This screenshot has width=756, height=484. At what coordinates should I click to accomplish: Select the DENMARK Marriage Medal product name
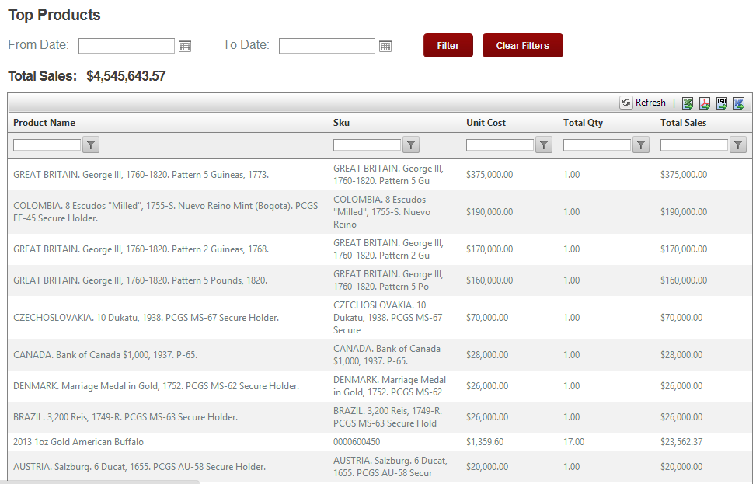click(x=156, y=385)
